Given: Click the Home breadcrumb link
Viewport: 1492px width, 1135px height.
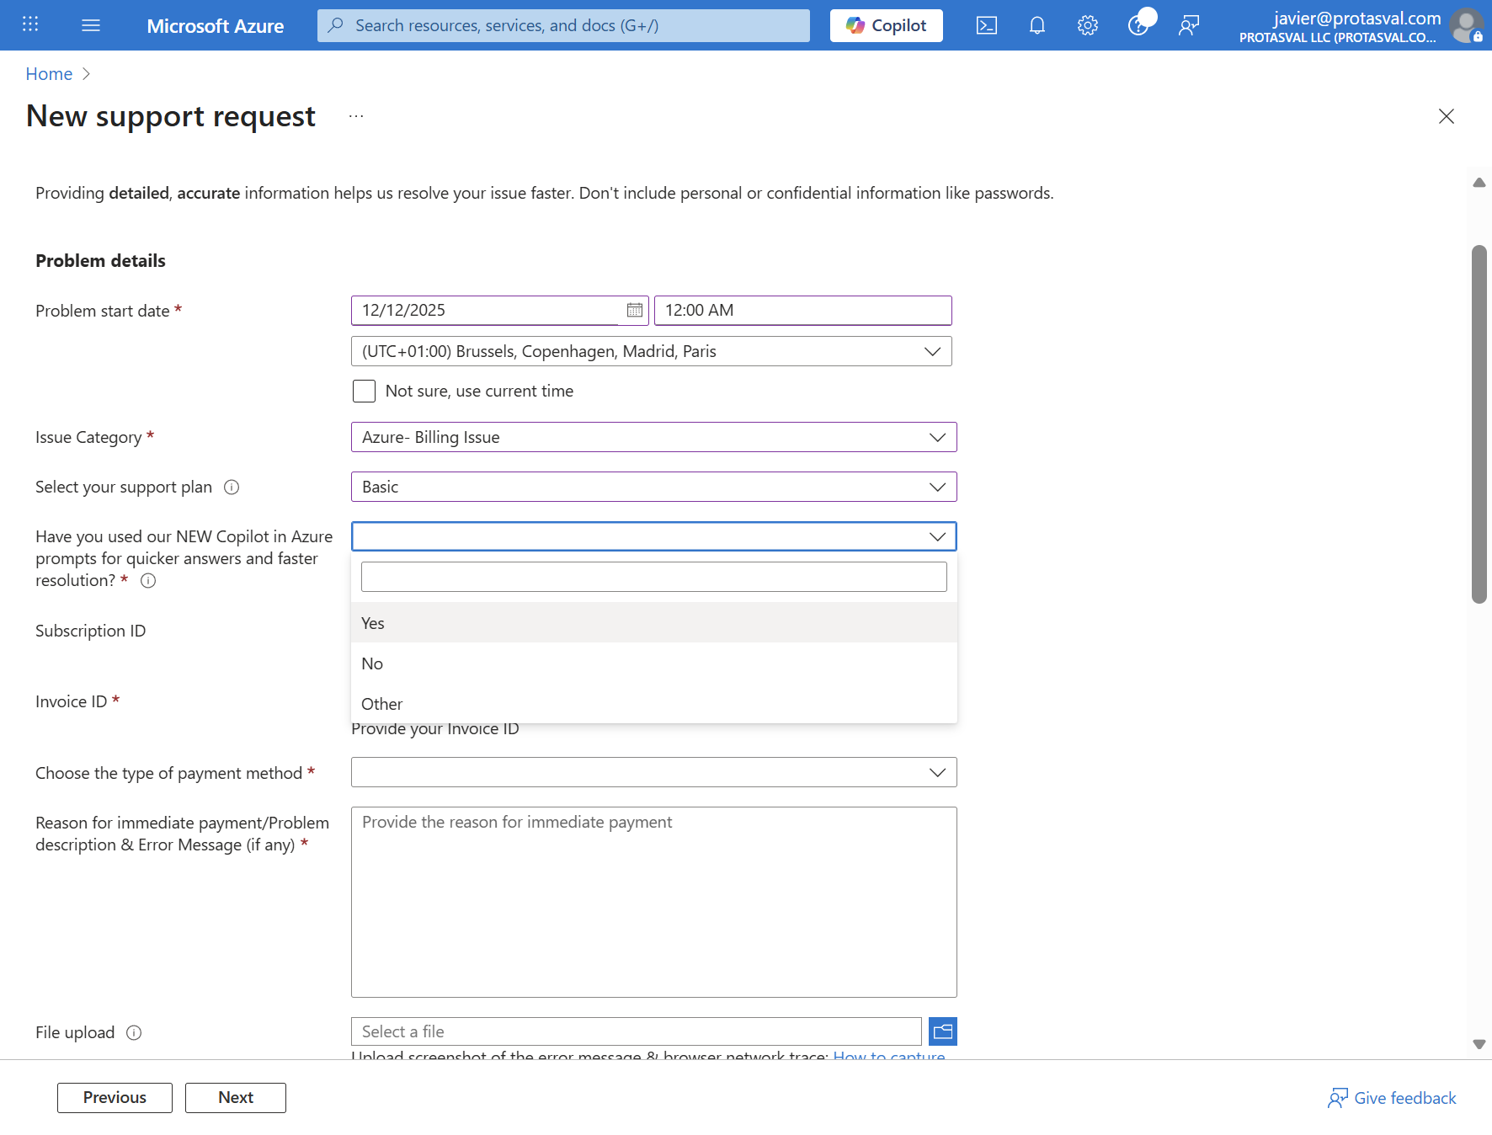Looking at the screenshot, I should tap(49, 74).
